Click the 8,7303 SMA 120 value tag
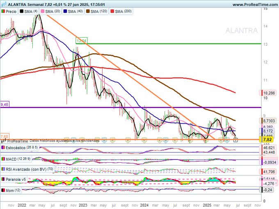Viewport: 279px width, 209px height. tap(269, 121)
